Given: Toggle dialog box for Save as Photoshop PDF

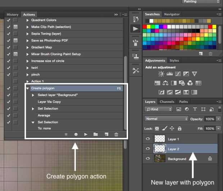Looking at the screenshot, I should (x=15, y=40).
